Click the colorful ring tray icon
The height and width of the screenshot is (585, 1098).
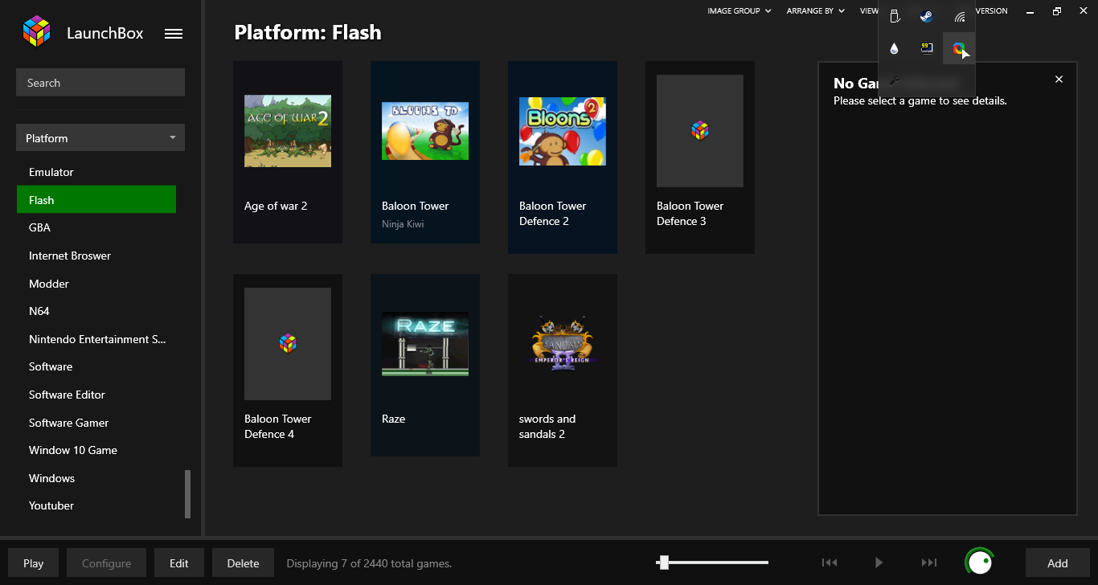[958, 48]
